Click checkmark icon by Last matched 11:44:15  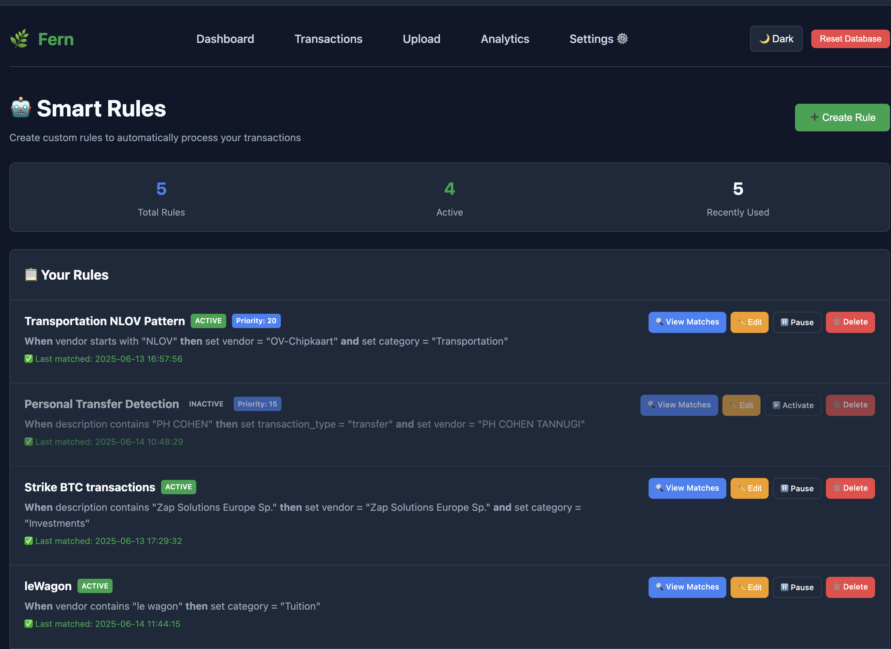click(29, 623)
